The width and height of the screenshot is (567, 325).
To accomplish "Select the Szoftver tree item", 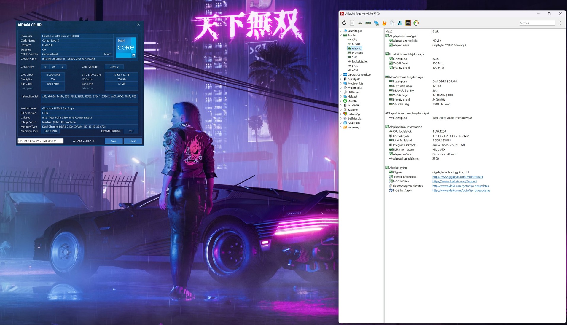I will click(353, 110).
